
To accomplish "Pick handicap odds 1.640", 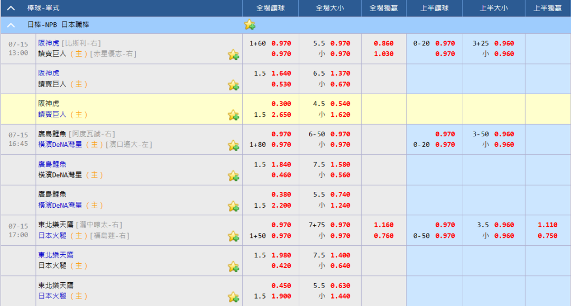I will pos(281,73).
